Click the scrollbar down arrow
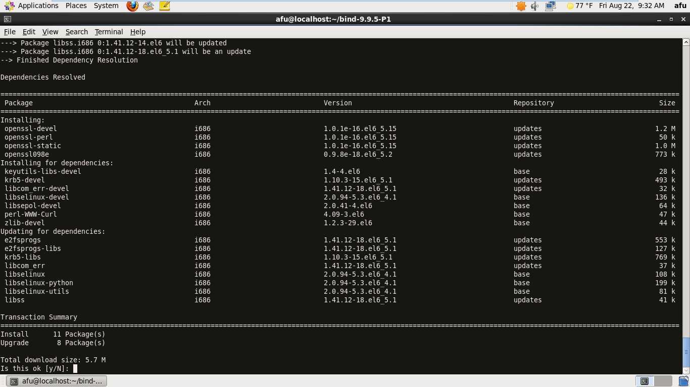The width and height of the screenshot is (690, 387). coord(686,369)
